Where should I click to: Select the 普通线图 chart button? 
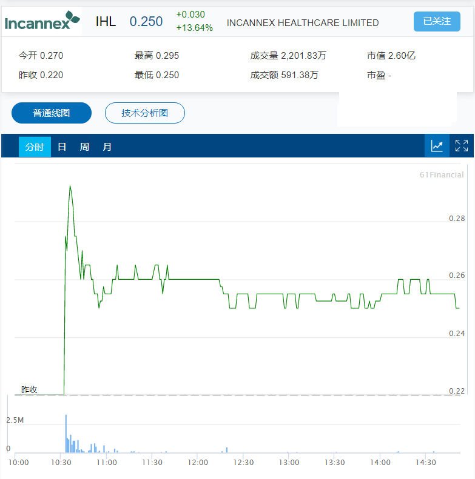click(52, 113)
